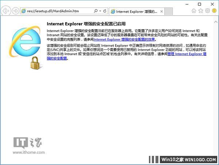
Task: Select the Internet Explorer 增强的... tab
Action: [137, 11]
